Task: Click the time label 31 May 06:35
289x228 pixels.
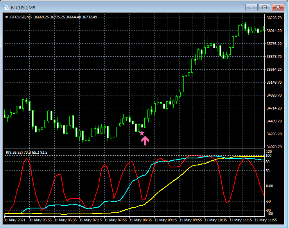Action: click(65, 220)
